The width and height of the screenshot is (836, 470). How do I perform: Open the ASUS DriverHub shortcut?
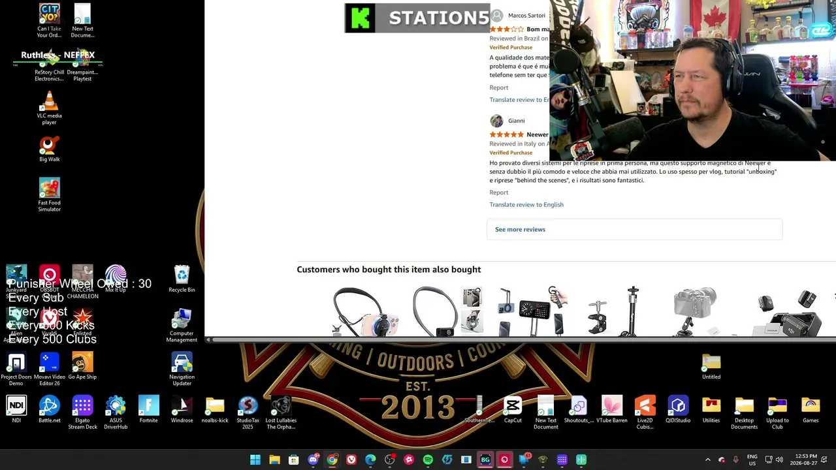coord(116,413)
